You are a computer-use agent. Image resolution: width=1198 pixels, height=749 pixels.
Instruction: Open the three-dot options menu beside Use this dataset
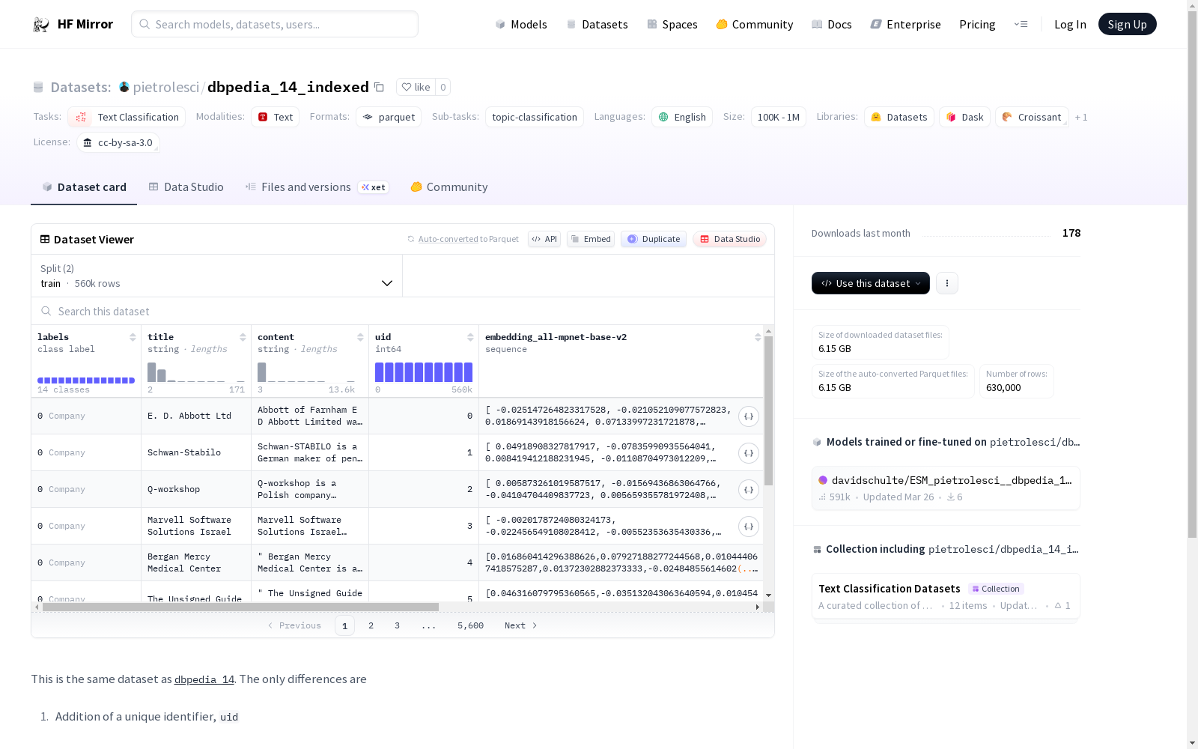click(947, 283)
